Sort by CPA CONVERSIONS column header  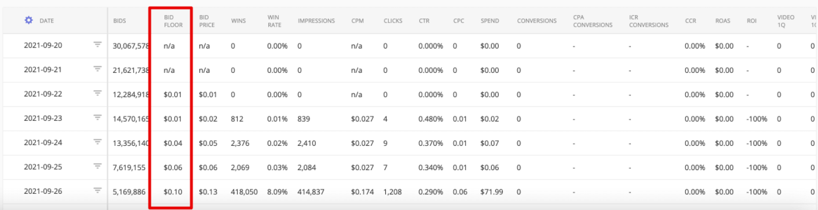tap(592, 21)
